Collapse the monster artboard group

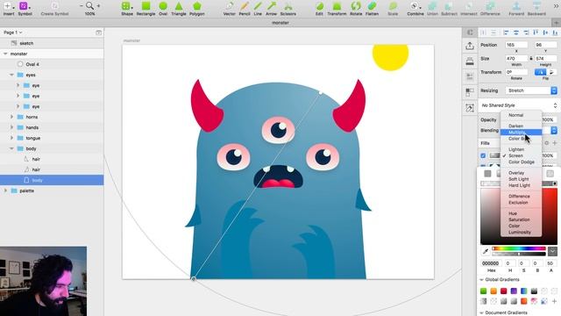5,54
